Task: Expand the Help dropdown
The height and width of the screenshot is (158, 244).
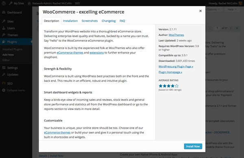Action: (x=232, y=9)
